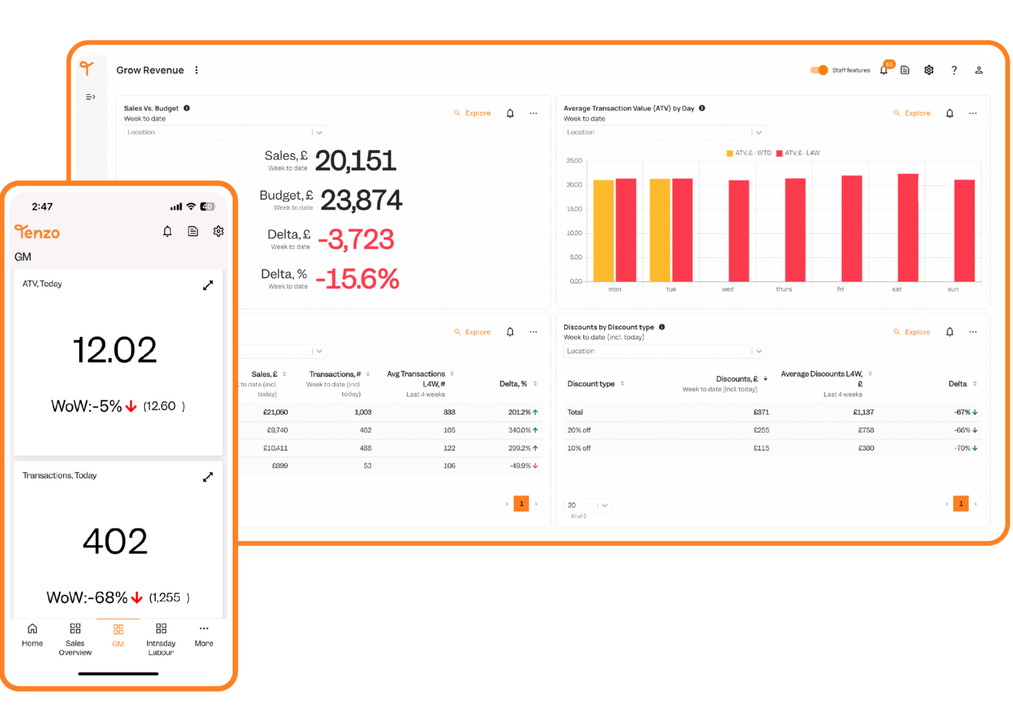
Task: Click the help question mark icon
Action: pyautogui.click(x=954, y=70)
